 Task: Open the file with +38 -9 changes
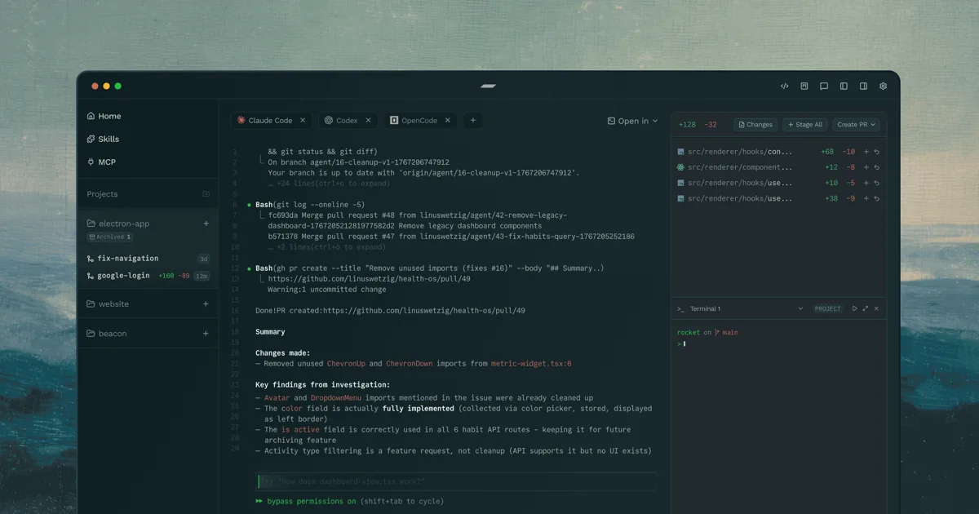coord(734,198)
